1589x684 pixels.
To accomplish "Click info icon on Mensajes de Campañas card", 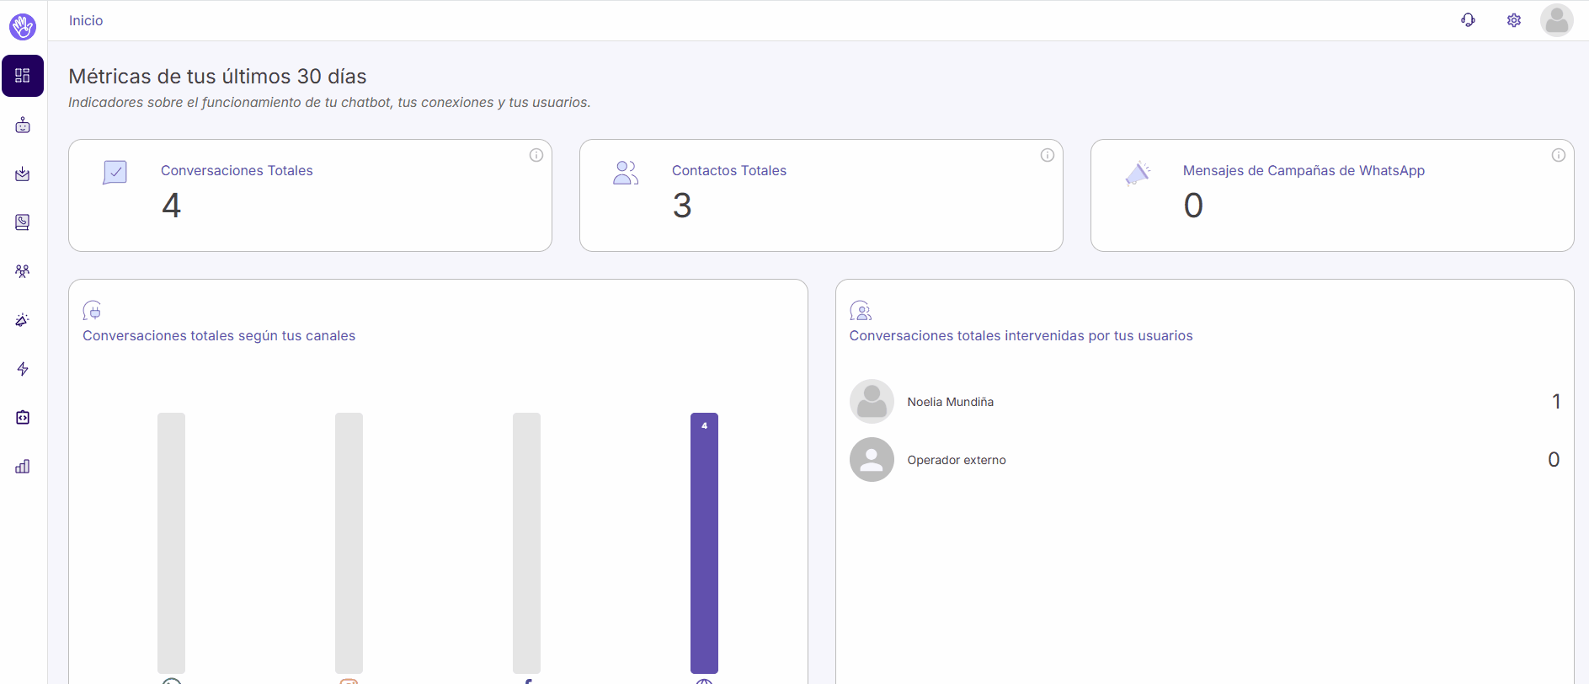I will pos(1558,155).
